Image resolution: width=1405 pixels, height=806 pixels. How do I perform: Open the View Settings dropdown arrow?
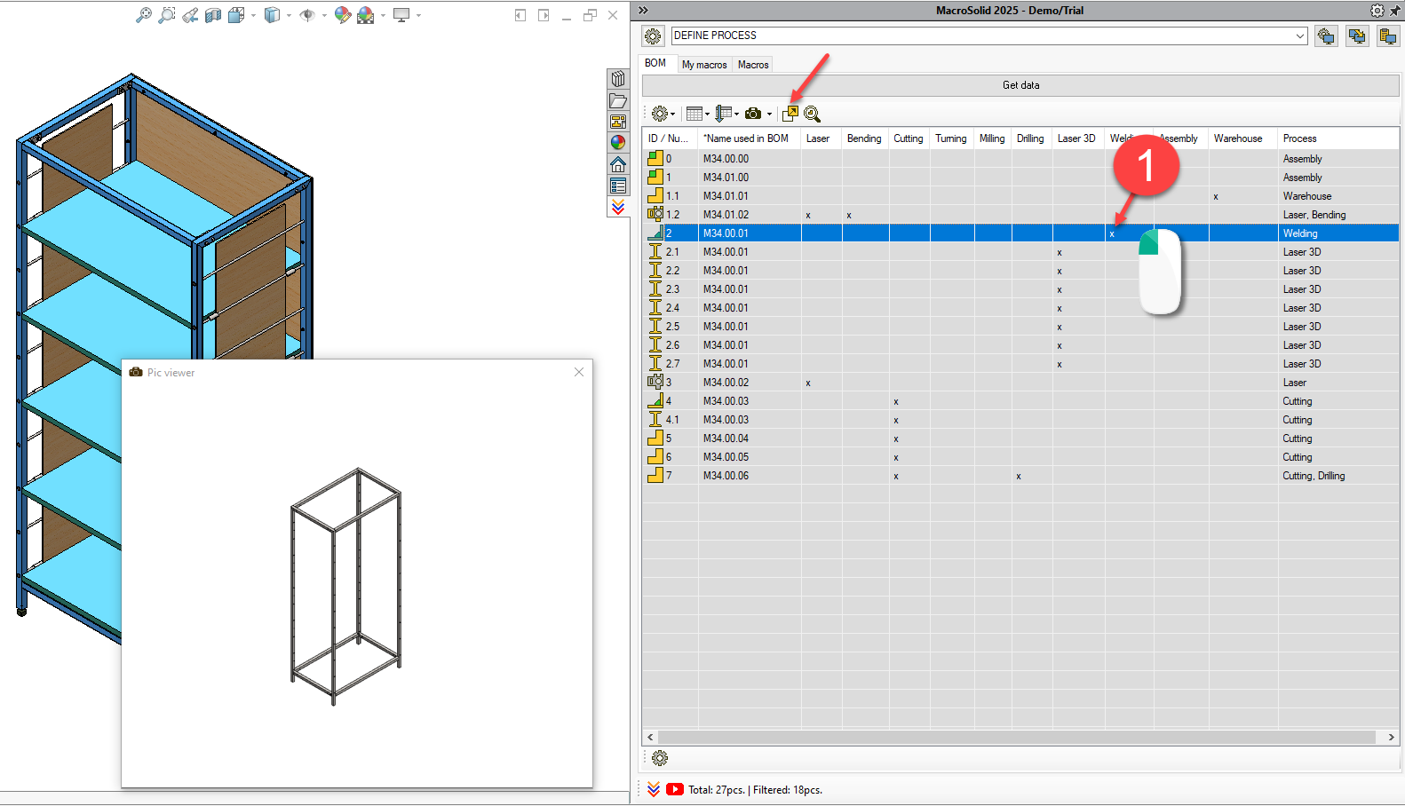pyautogui.click(x=418, y=15)
